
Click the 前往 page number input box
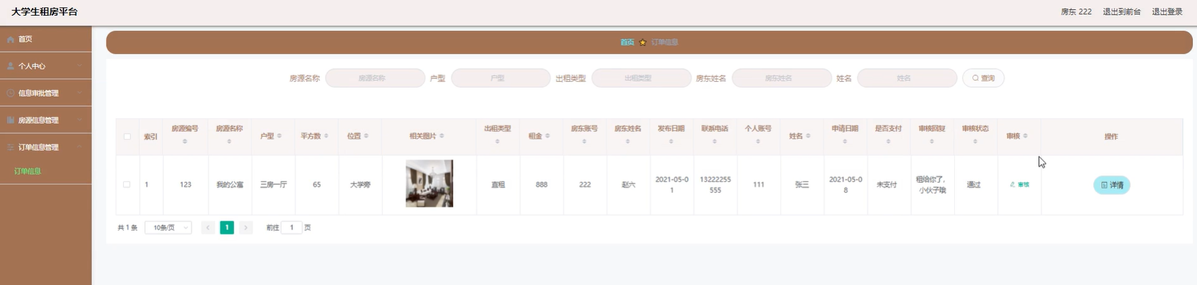click(292, 227)
